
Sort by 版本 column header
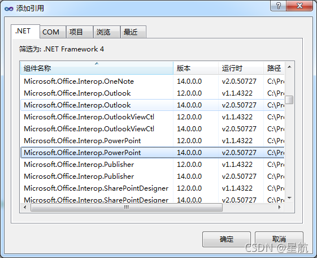(196, 68)
